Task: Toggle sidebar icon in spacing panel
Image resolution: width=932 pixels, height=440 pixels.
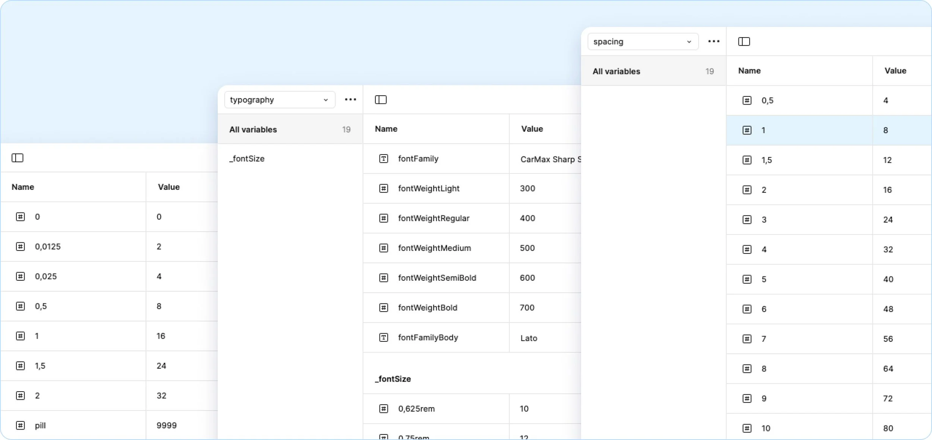Action: [x=744, y=41]
